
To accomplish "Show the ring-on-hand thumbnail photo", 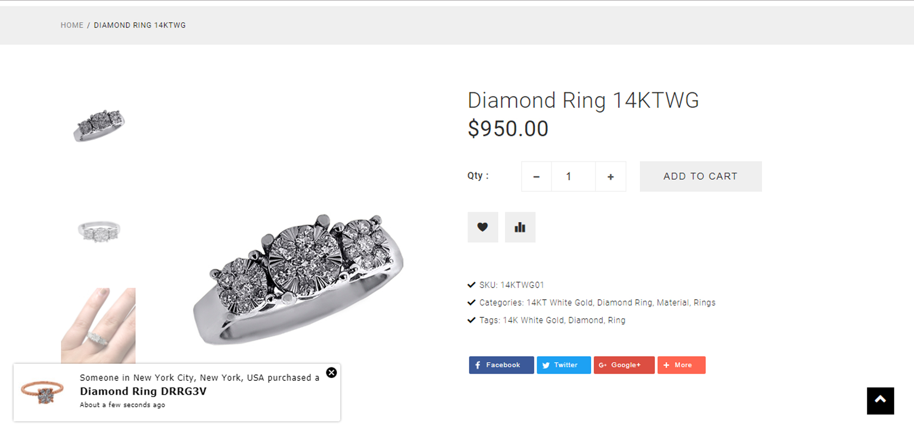I will (x=99, y=326).
